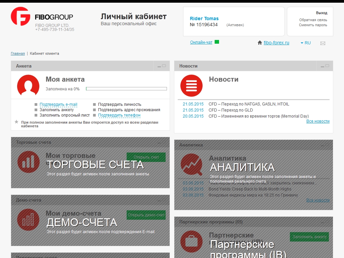Maximize the Анкета panel window
This screenshot has height=258, width=344.
164,66
